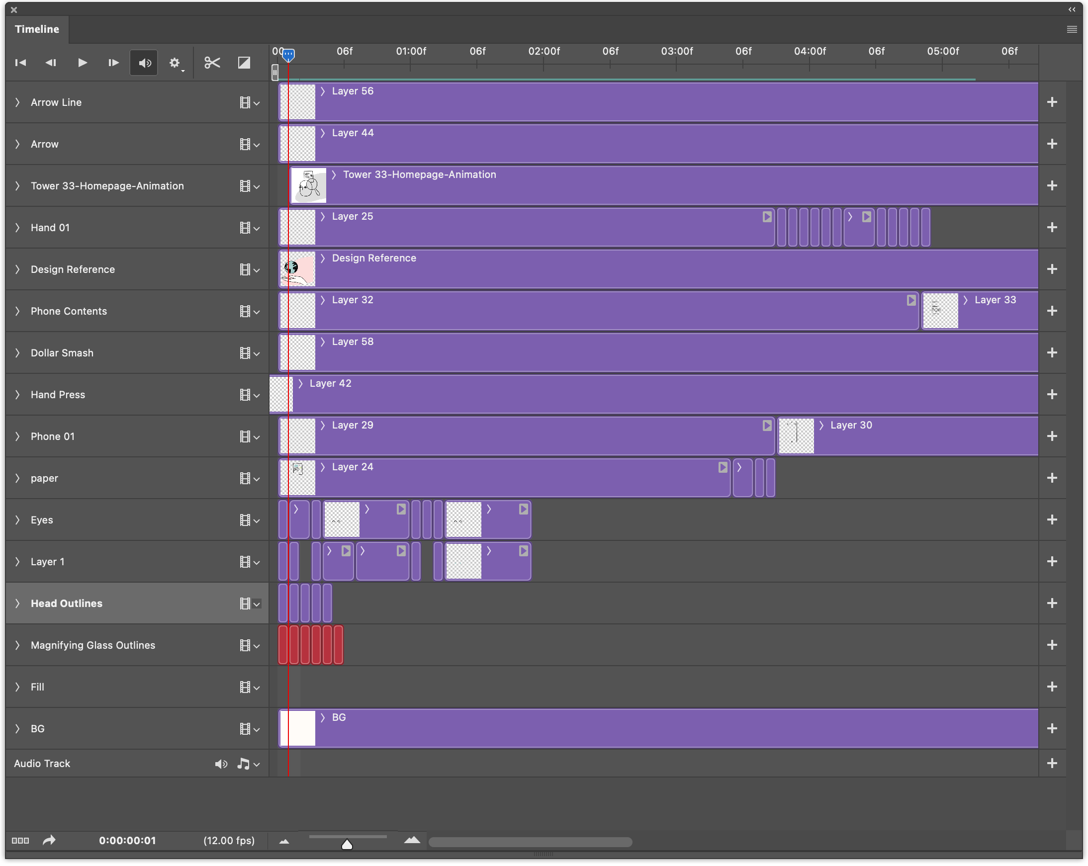1088x866 pixels.
Task: Open the playback settings gear
Action: tap(175, 63)
